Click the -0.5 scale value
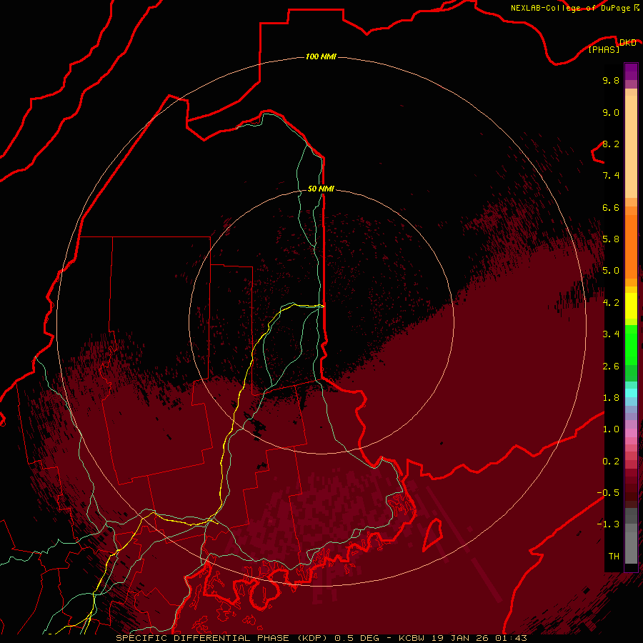The image size is (643, 643). pos(608,493)
